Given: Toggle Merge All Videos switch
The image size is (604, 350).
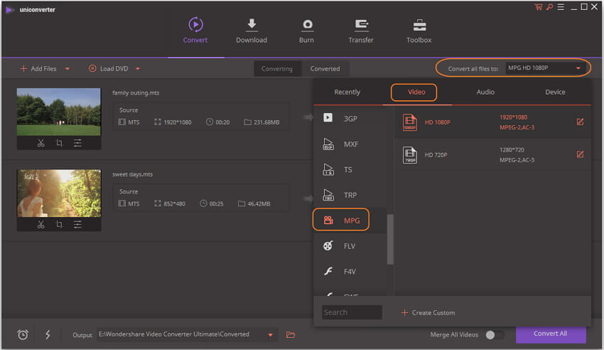Looking at the screenshot, I should pos(495,334).
